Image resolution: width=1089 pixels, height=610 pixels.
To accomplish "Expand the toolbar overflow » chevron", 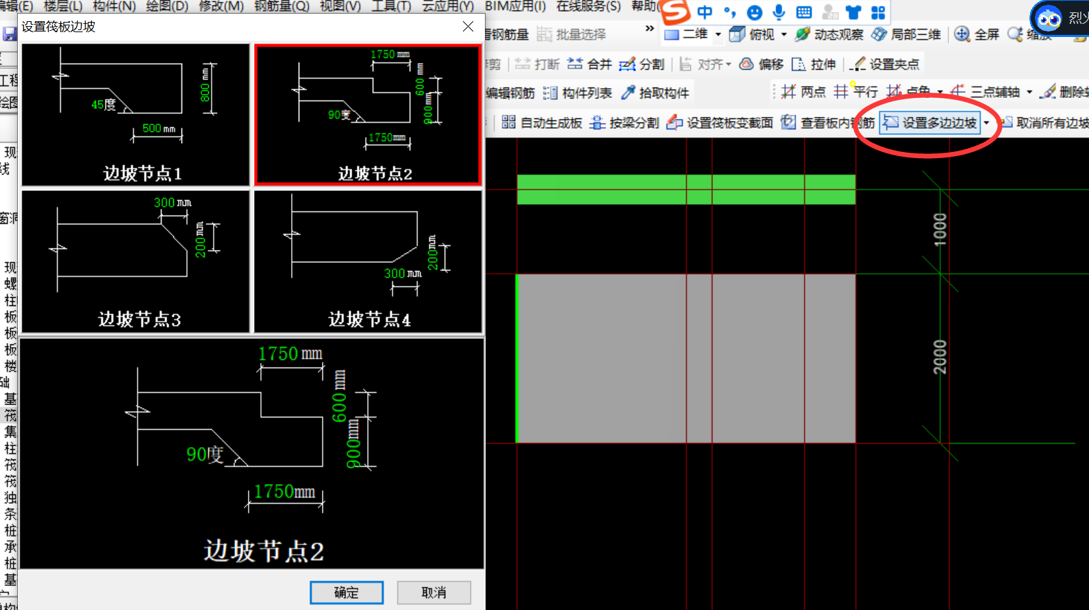I will pyautogui.click(x=649, y=29).
